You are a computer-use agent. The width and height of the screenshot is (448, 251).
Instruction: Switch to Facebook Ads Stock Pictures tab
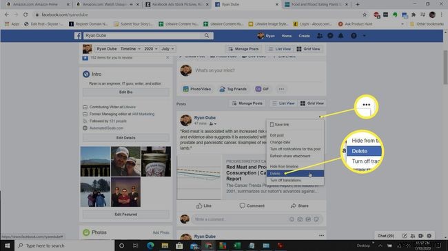click(176, 4)
